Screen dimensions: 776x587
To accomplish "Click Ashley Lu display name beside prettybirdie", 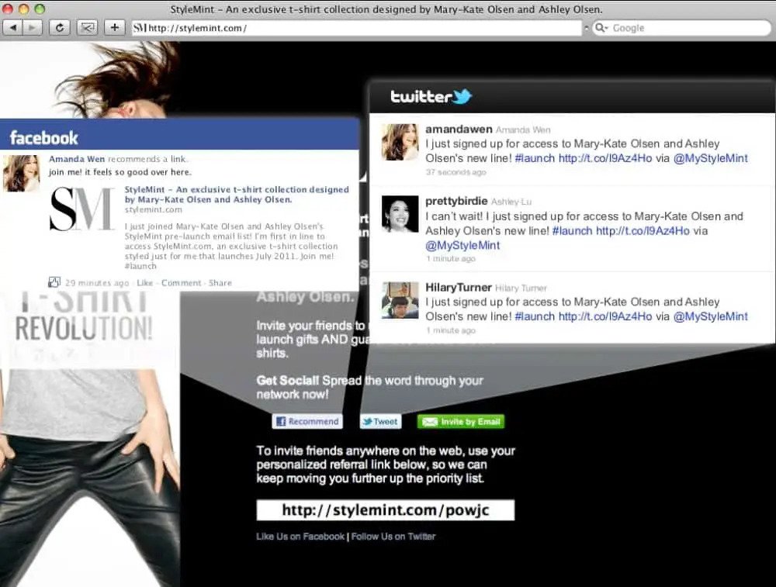I will tap(511, 202).
